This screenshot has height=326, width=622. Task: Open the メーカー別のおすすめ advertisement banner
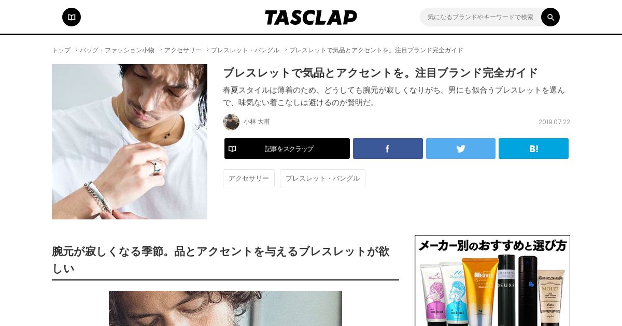pos(492,280)
